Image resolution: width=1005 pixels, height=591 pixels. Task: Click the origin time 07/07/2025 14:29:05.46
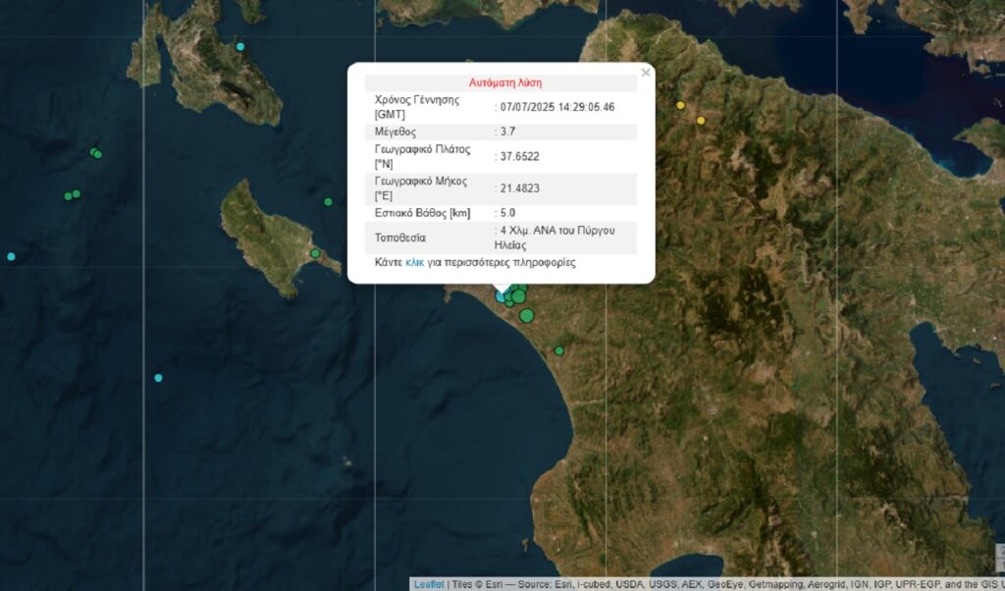(x=557, y=107)
